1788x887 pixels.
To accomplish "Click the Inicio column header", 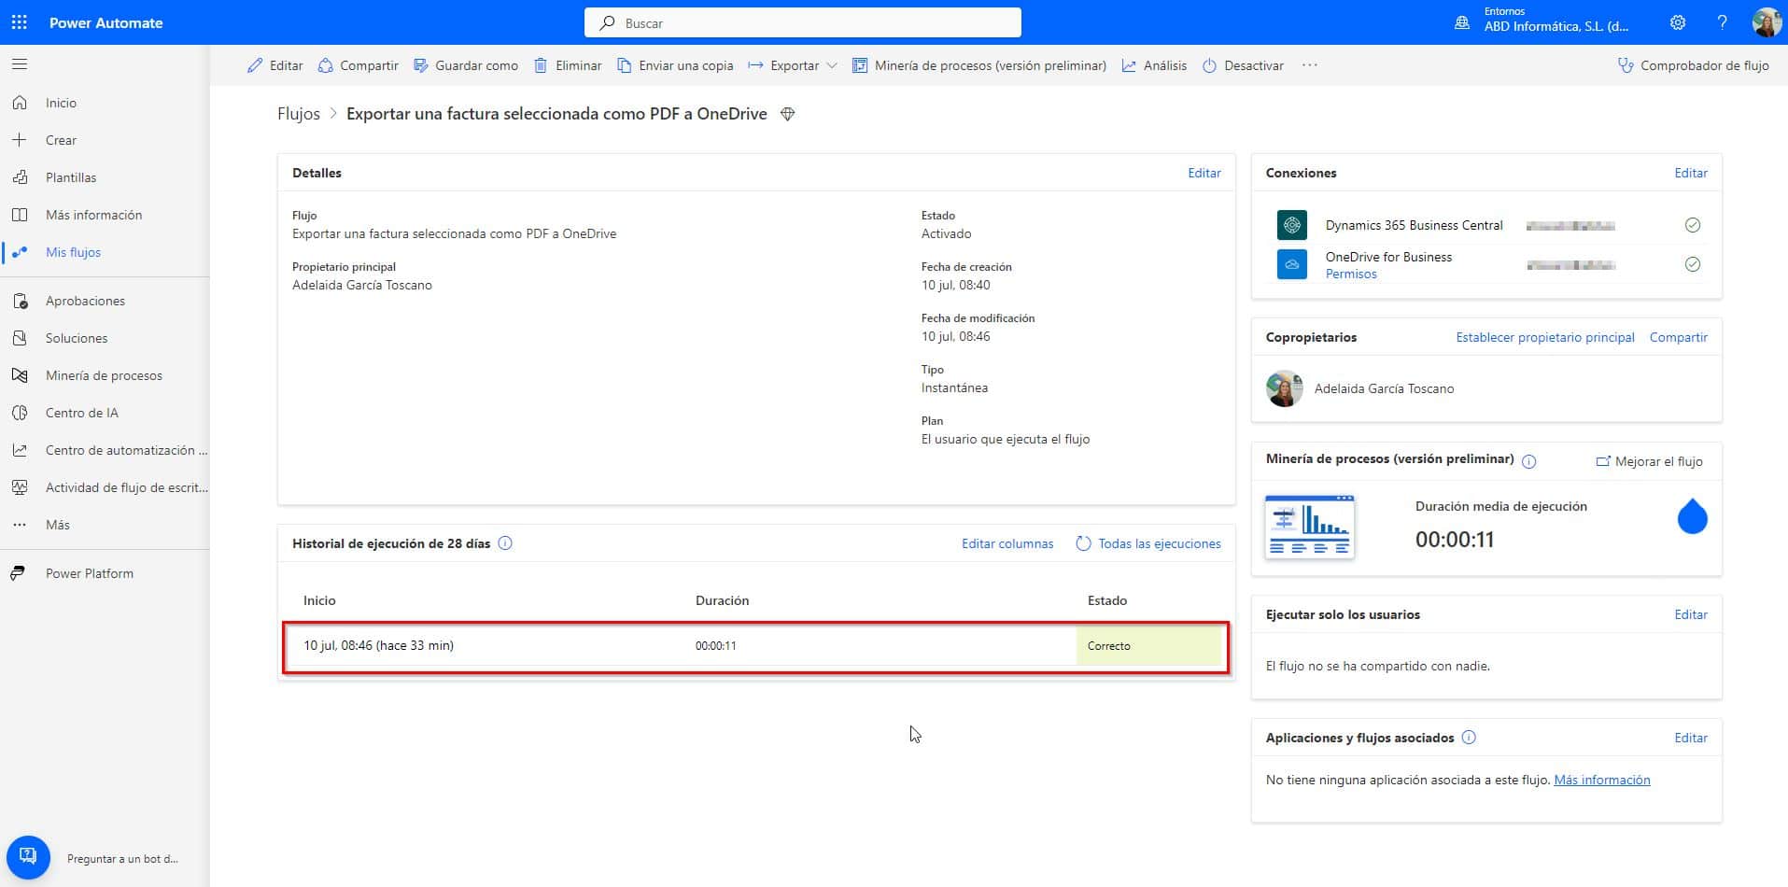I will pos(319,600).
